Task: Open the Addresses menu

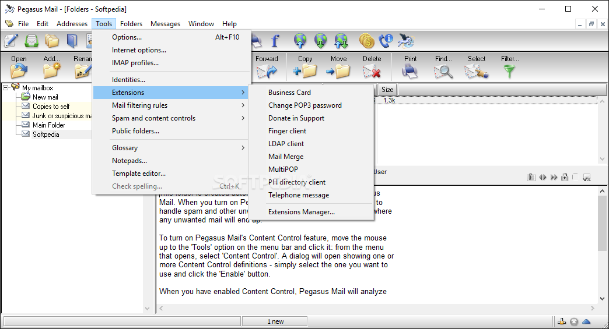Action: pyautogui.click(x=72, y=24)
